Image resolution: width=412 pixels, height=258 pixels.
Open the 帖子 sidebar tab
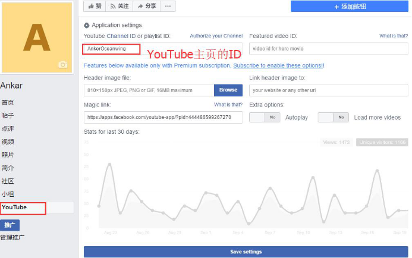point(8,115)
